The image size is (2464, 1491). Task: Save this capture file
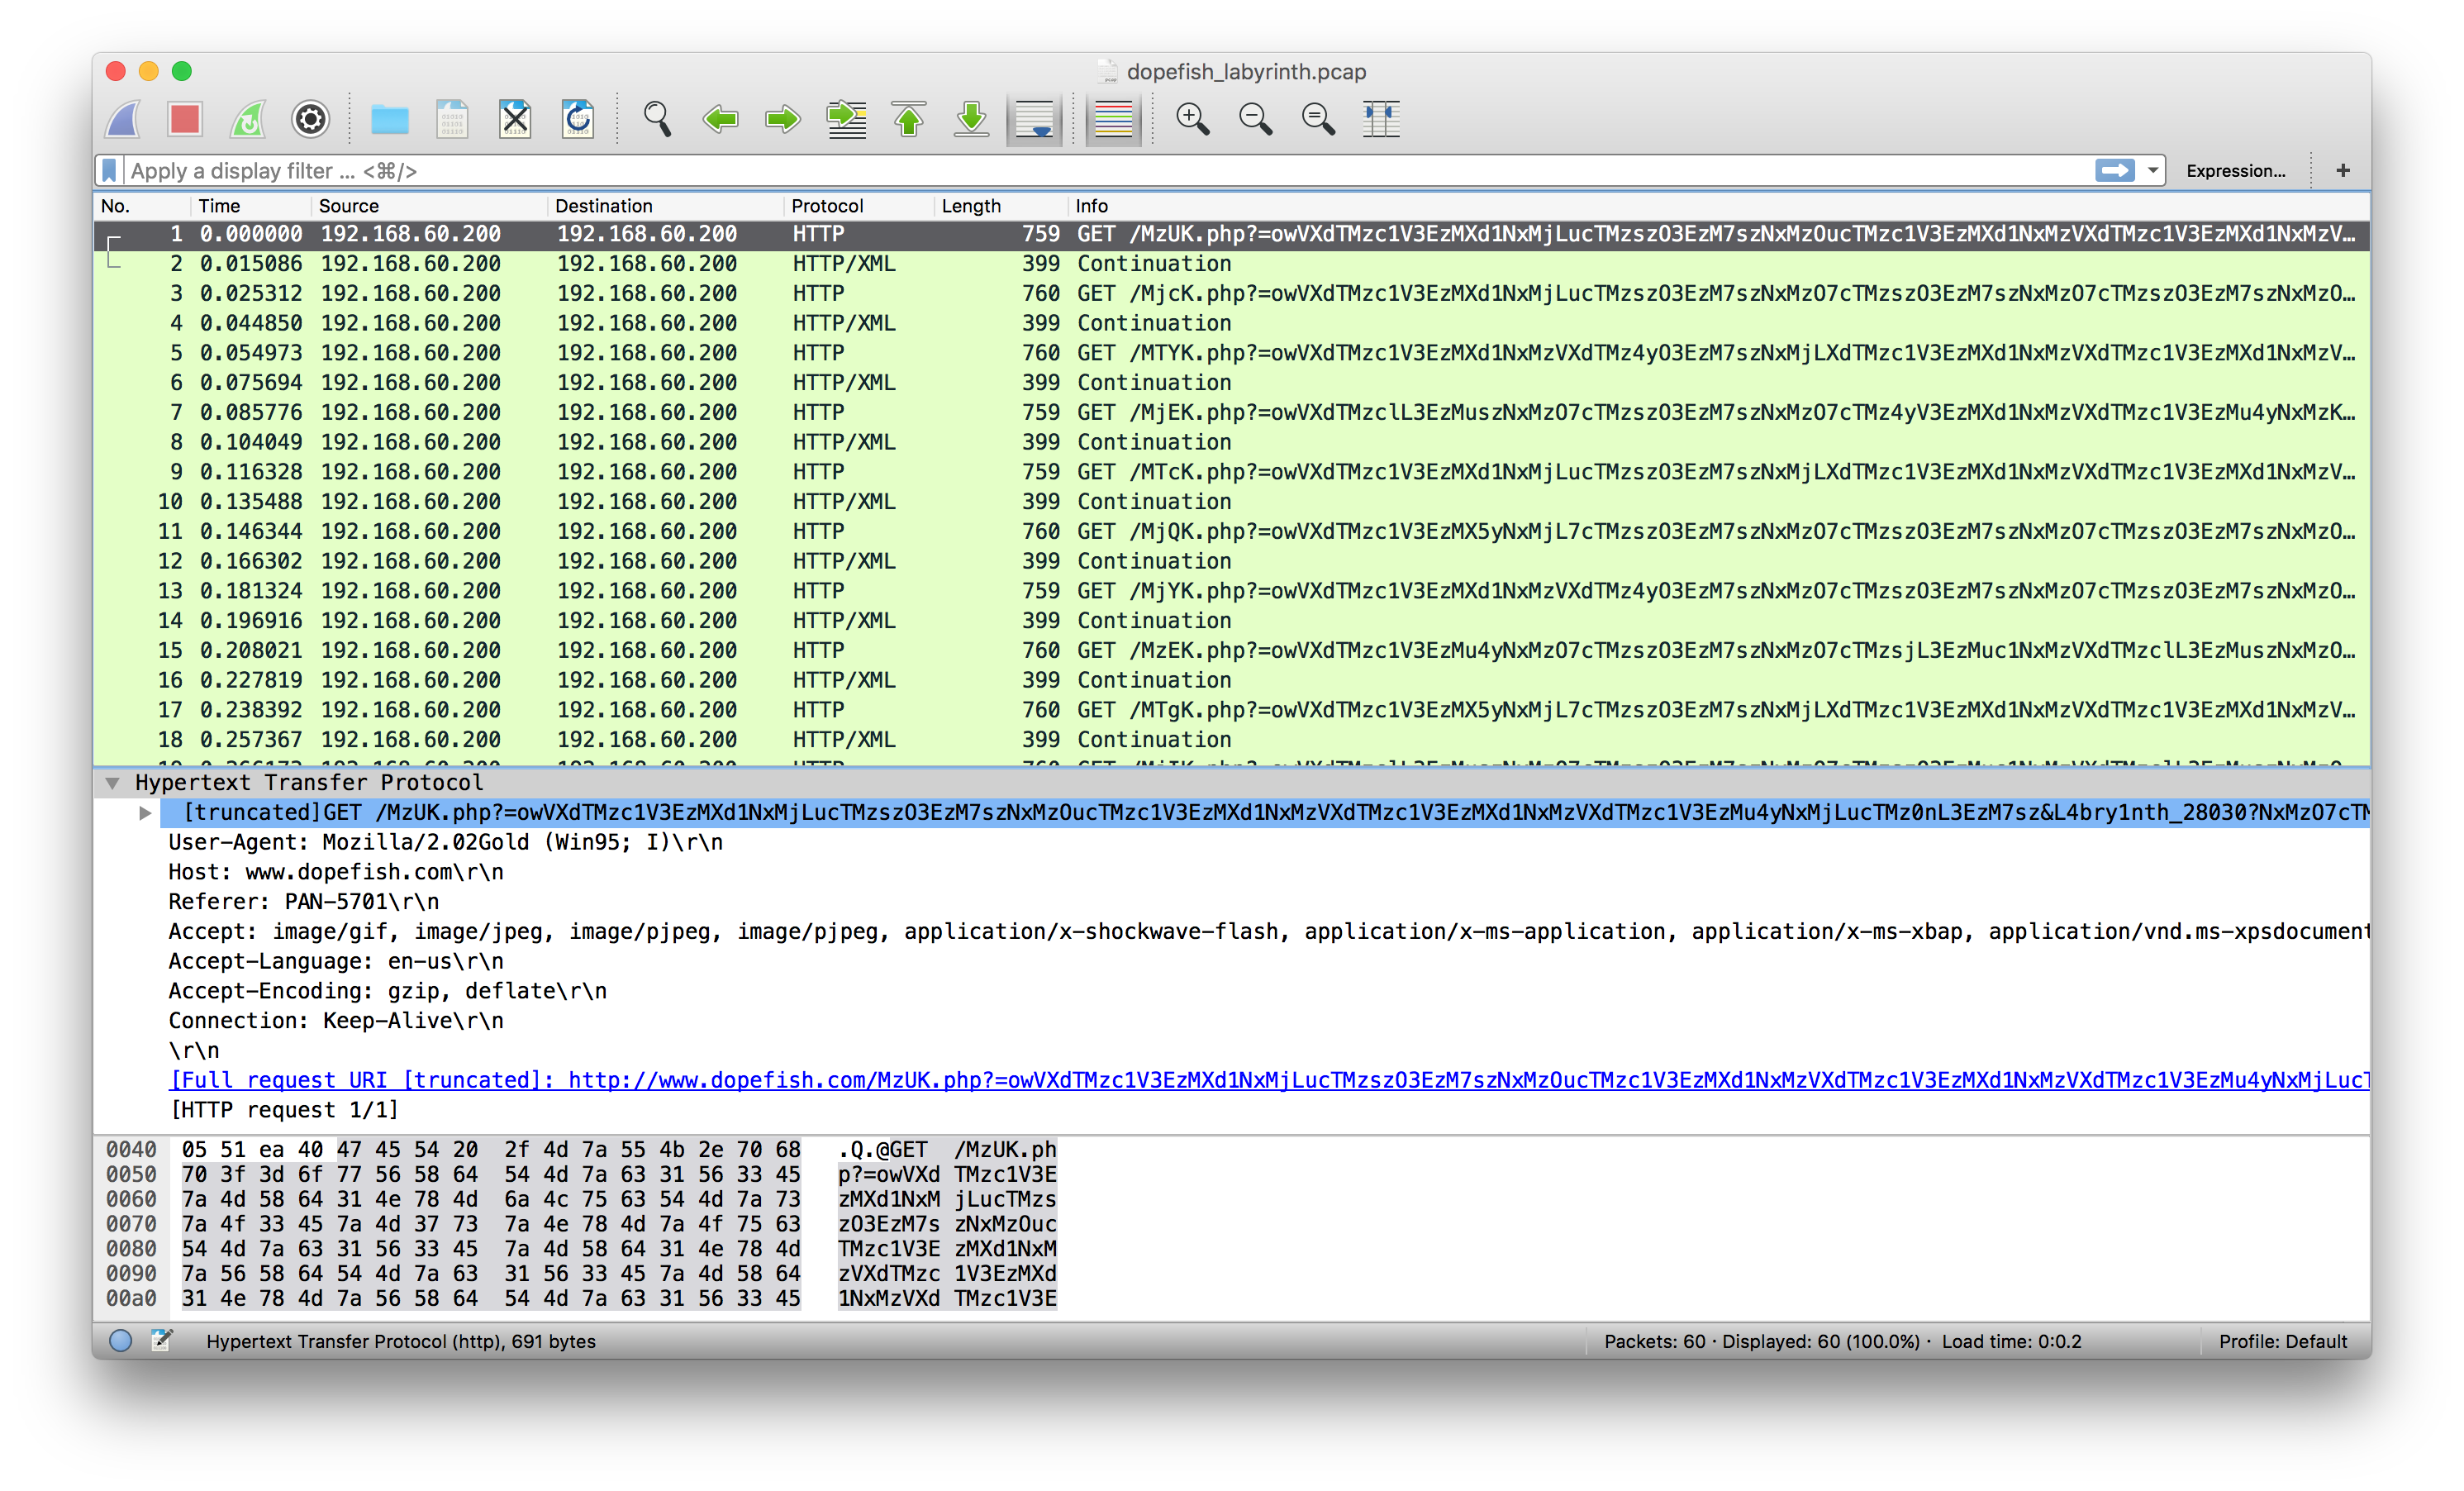click(452, 120)
